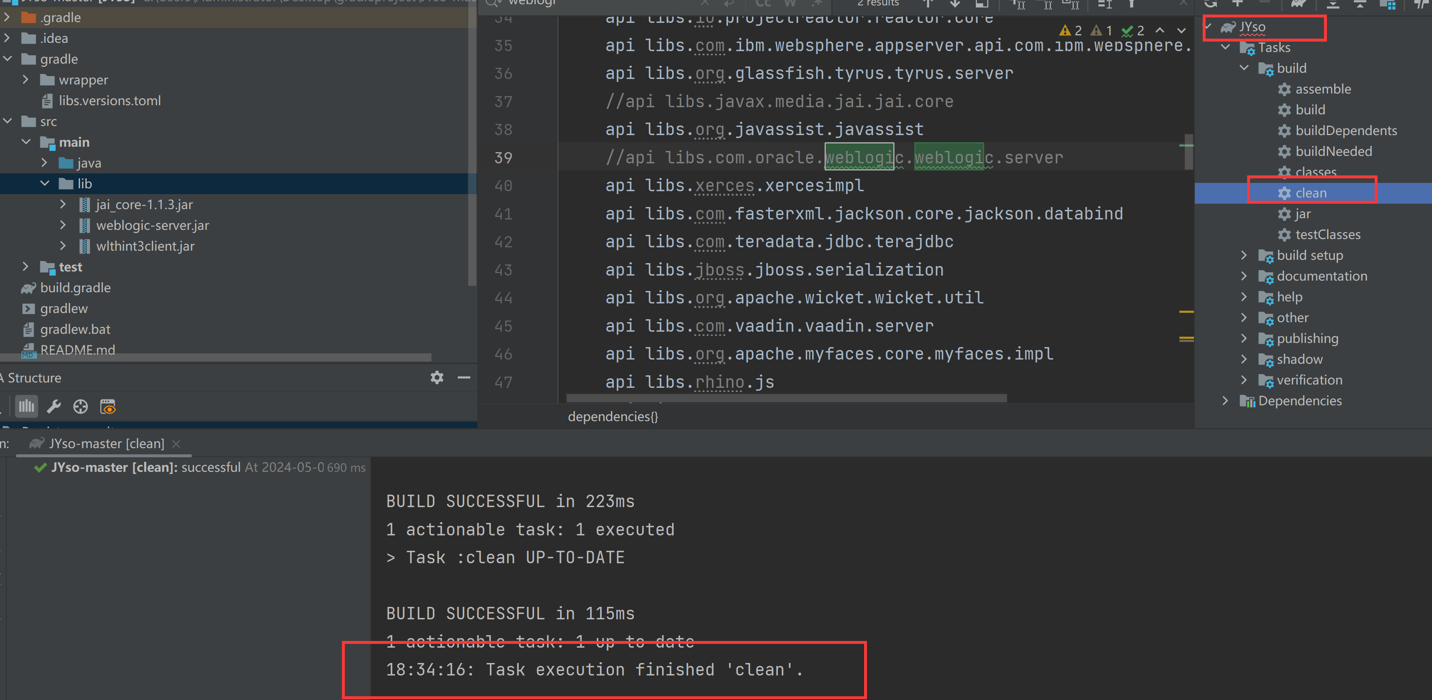1432x700 pixels.
Task: Close the JYso-master [clean] run tab
Action: [176, 444]
